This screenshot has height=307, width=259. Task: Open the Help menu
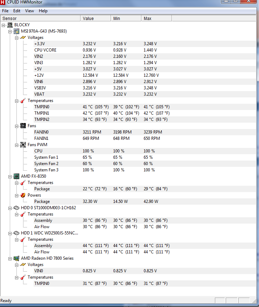(x=43, y=11)
